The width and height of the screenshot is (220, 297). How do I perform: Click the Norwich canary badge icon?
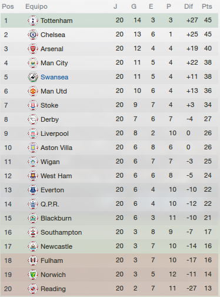tap(33, 275)
